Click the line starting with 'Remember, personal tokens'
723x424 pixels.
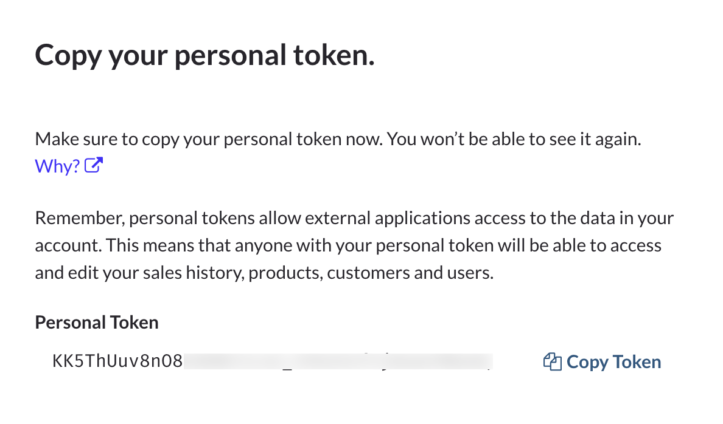tap(354, 218)
